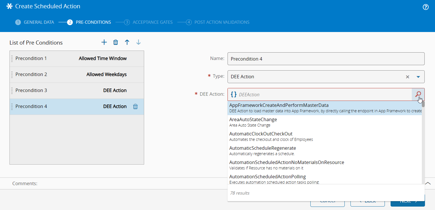Image resolution: width=435 pixels, height=210 pixels.
Task: Move precondition down with the down arrow
Action: (x=138, y=42)
